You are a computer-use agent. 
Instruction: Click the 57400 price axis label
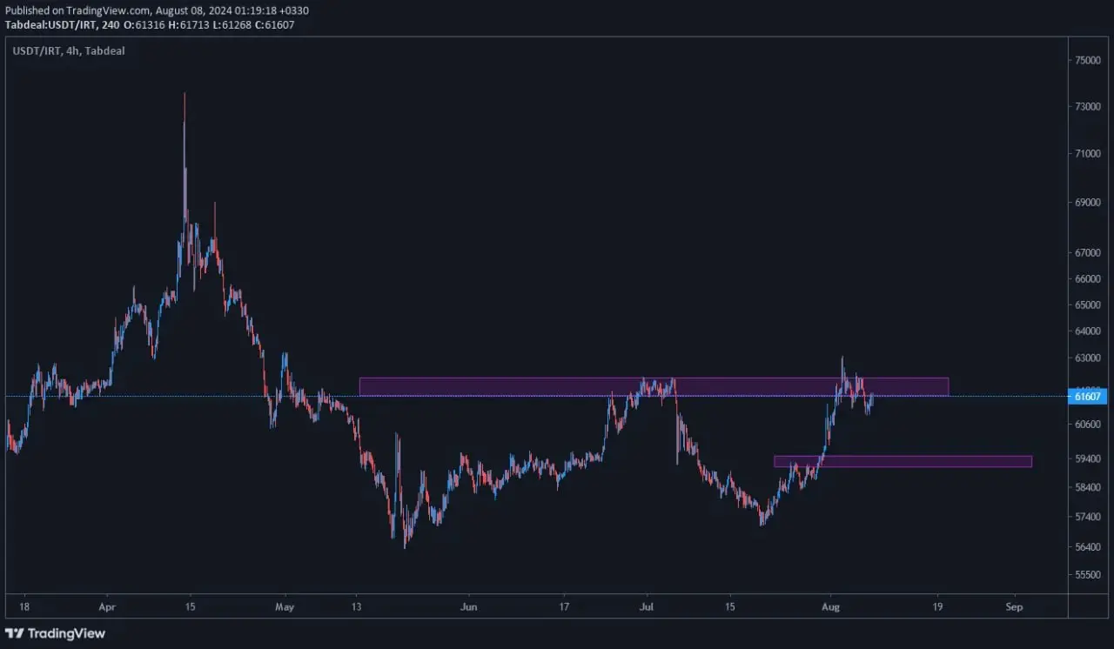click(x=1089, y=517)
